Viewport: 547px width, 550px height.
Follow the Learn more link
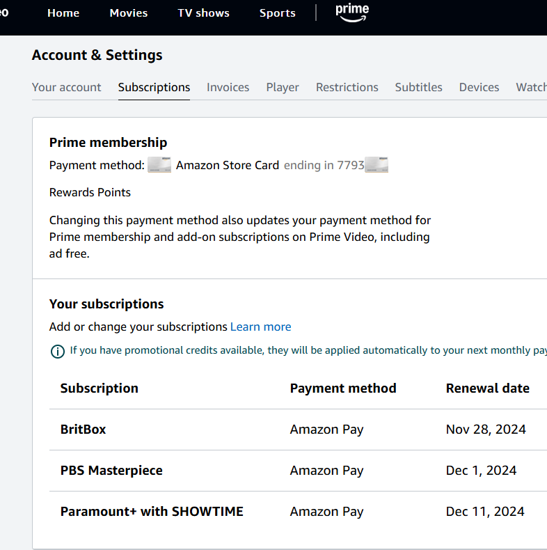pos(260,327)
